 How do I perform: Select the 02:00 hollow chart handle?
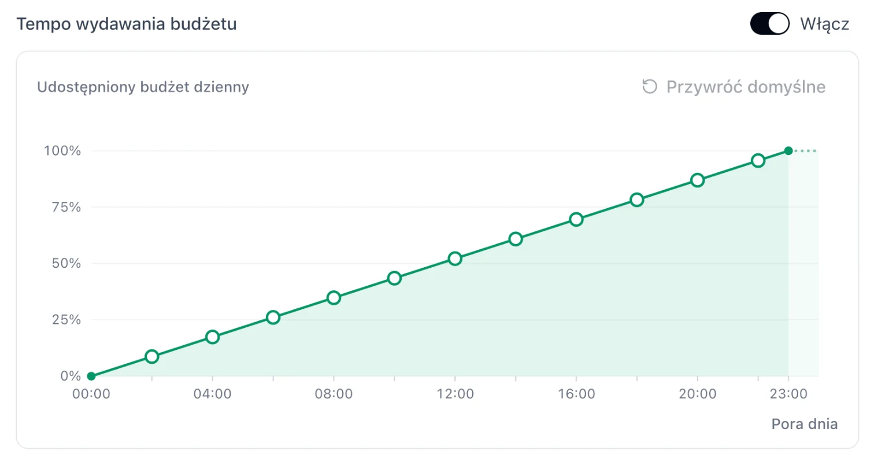pos(151,356)
